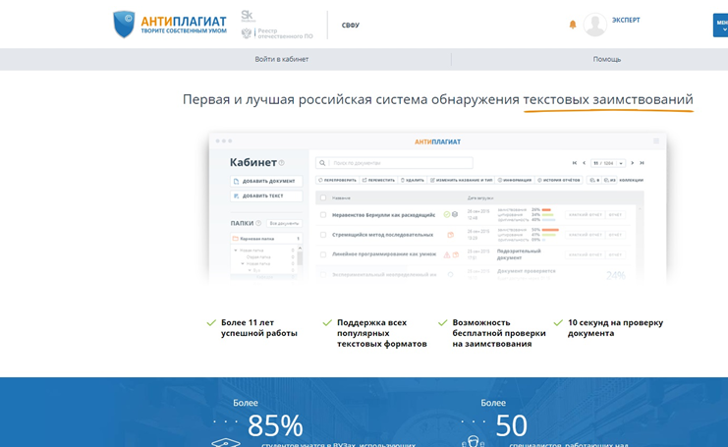Viewport: 728px width, 447px height.
Task: Click the ИНФОРМАЦИЯ toolbar button
Action: pos(515,180)
